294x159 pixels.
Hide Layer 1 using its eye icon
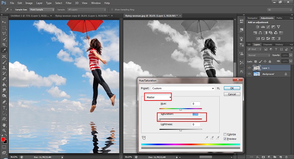pyautogui.click(x=249, y=68)
